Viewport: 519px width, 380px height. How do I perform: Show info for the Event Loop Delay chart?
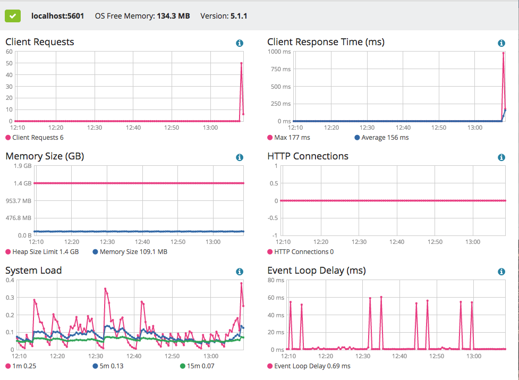click(501, 272)
